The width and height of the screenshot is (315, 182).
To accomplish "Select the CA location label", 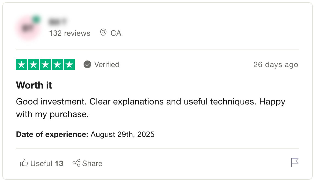I will tap(116, 33).
